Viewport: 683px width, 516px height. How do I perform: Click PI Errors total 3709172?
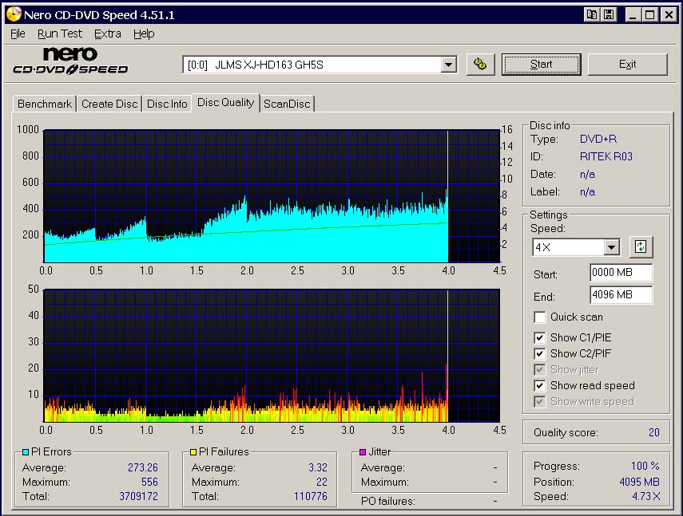pos(138,496)
